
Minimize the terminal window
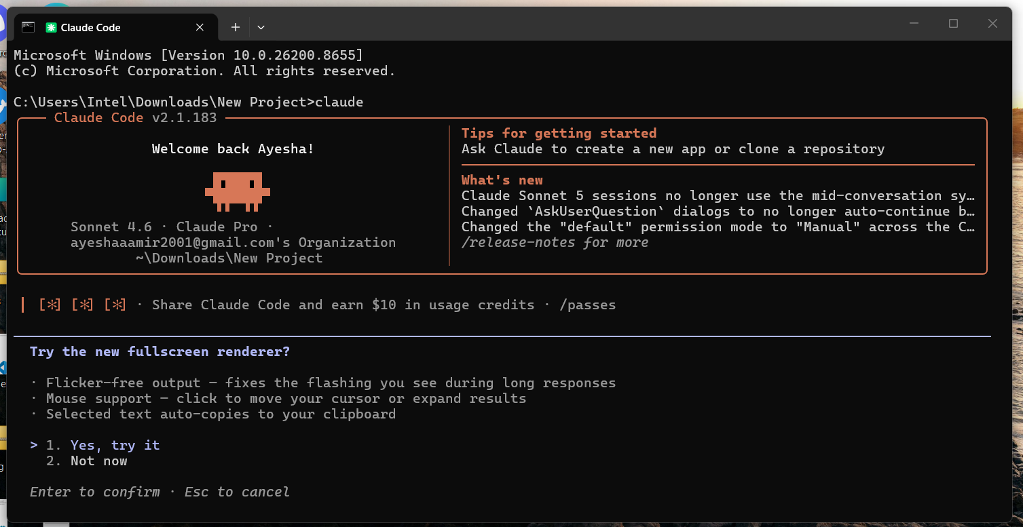click(x=914, y=24)
